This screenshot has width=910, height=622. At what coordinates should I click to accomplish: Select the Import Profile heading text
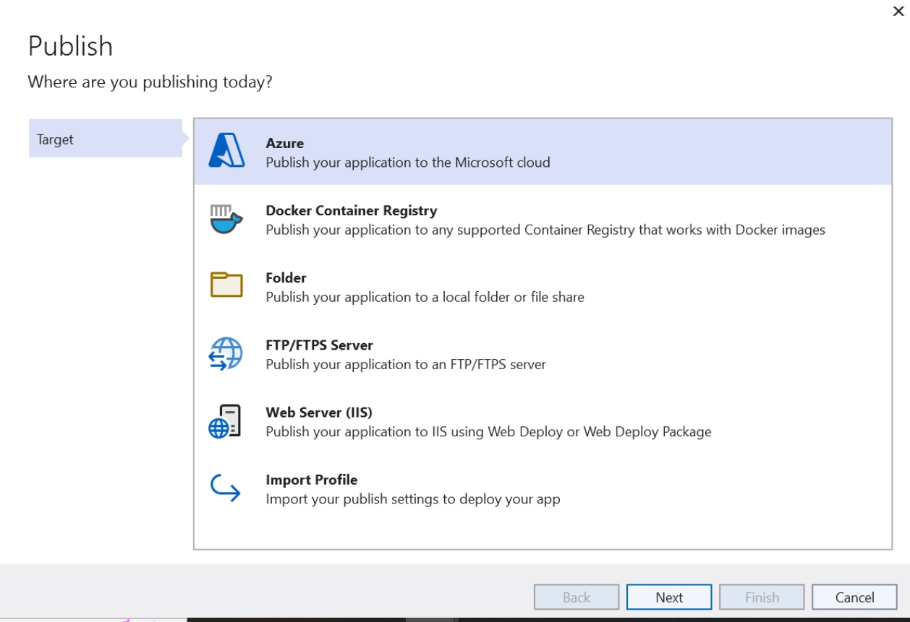(311, 480)
